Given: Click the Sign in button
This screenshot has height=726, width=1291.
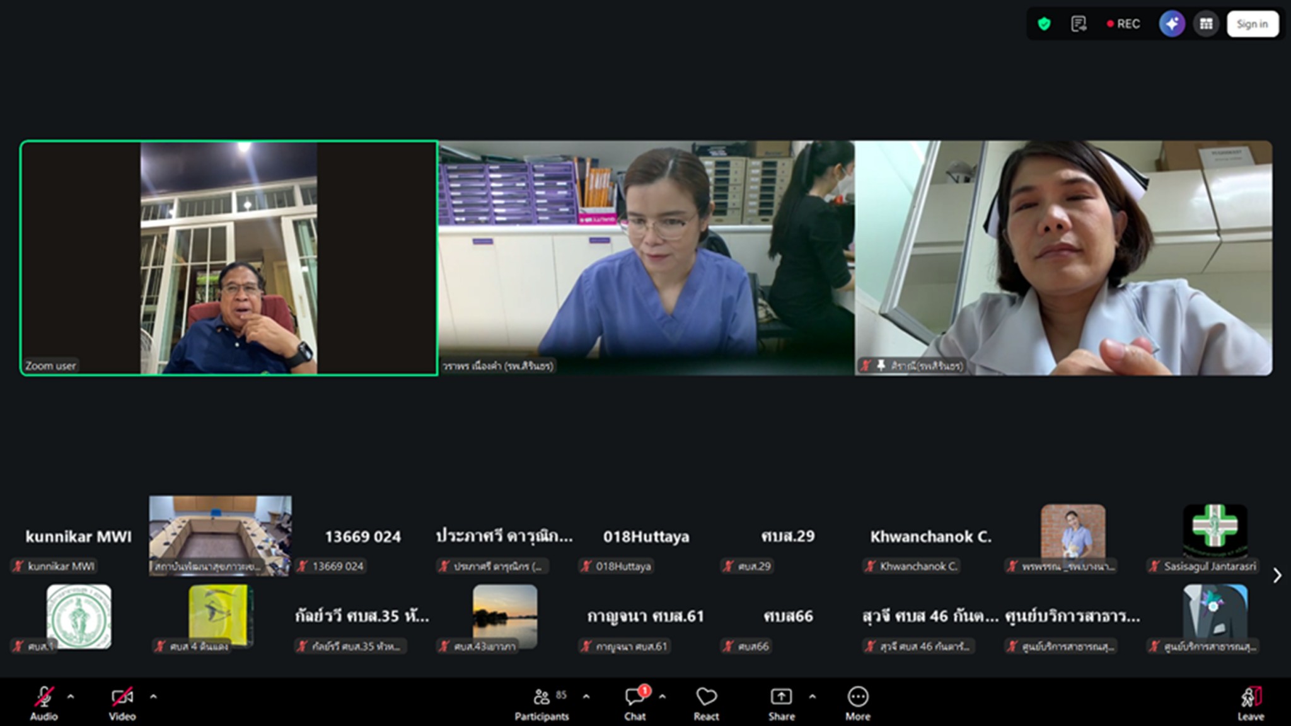Looking at the screenshot, I should (x=1252, y=24).
